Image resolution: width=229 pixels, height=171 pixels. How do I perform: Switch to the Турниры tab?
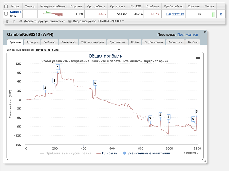pyautogui.click(x=32, y=42)
